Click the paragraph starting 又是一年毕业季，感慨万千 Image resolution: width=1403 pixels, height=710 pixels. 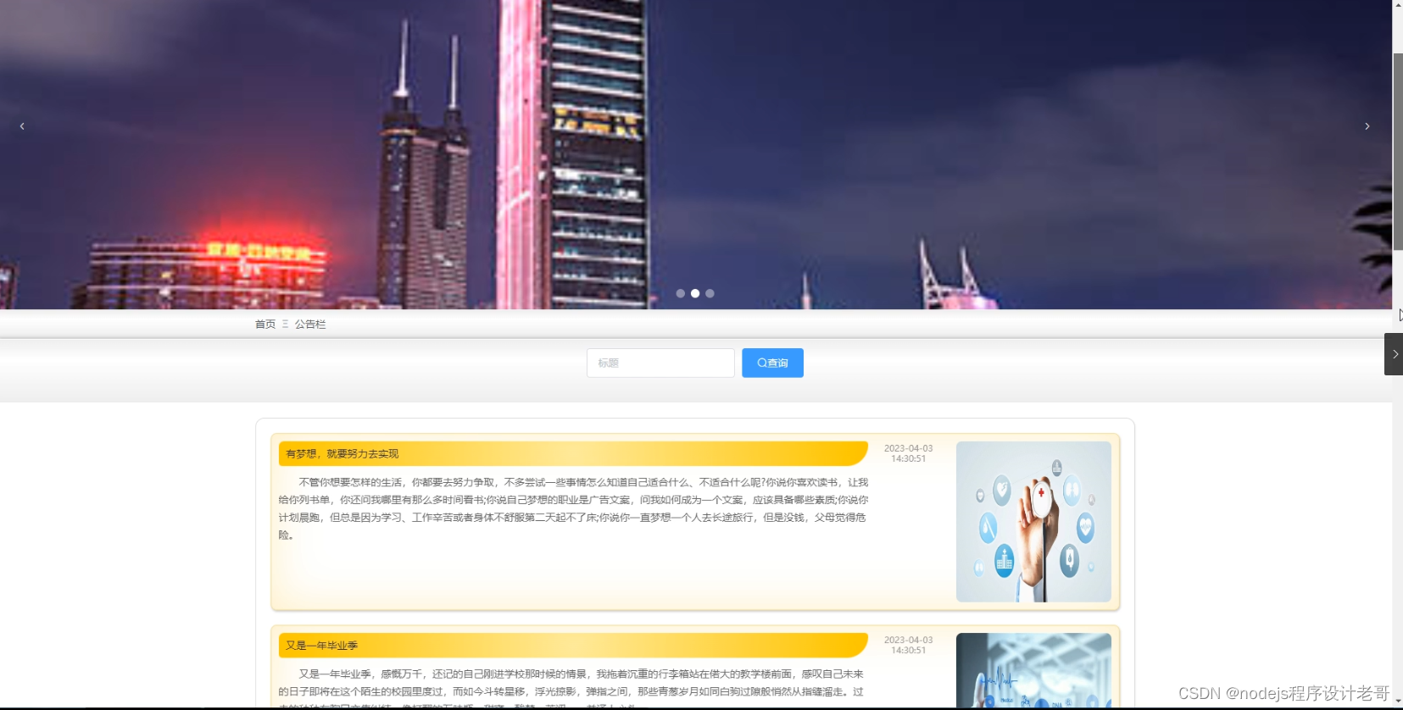coord(573,687)
